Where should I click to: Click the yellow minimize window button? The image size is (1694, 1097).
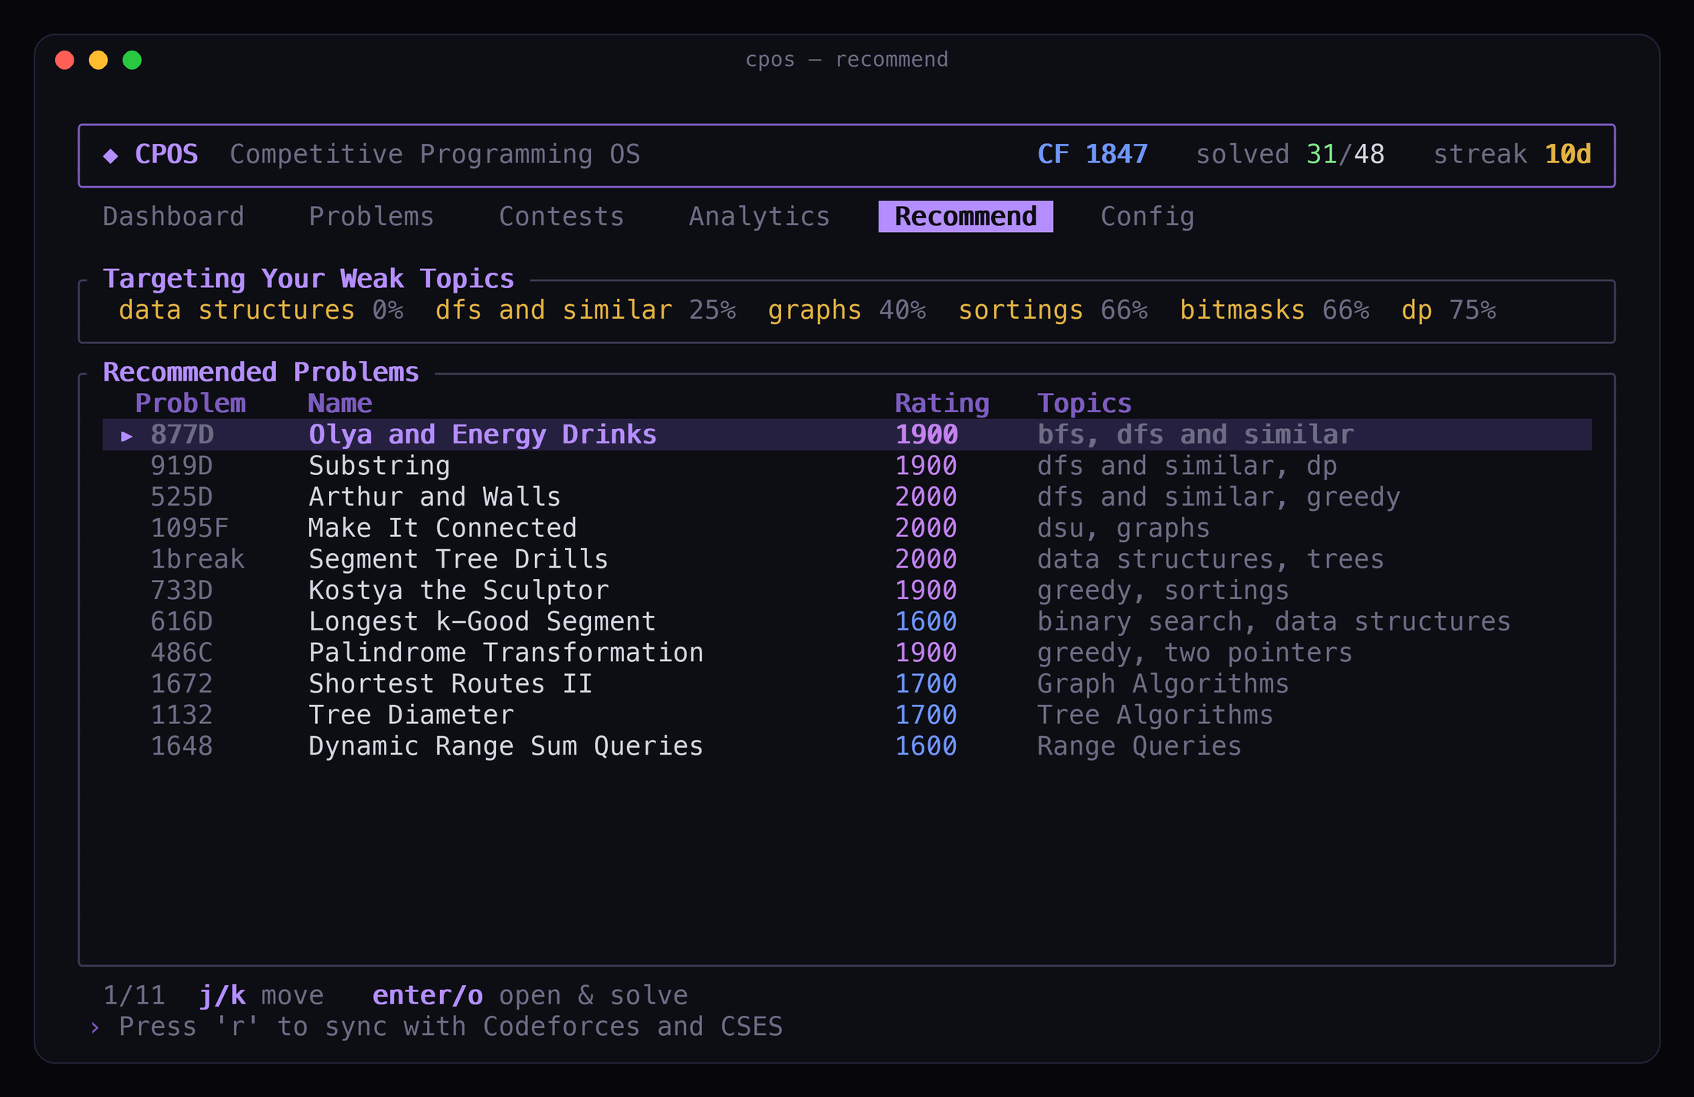98,60
